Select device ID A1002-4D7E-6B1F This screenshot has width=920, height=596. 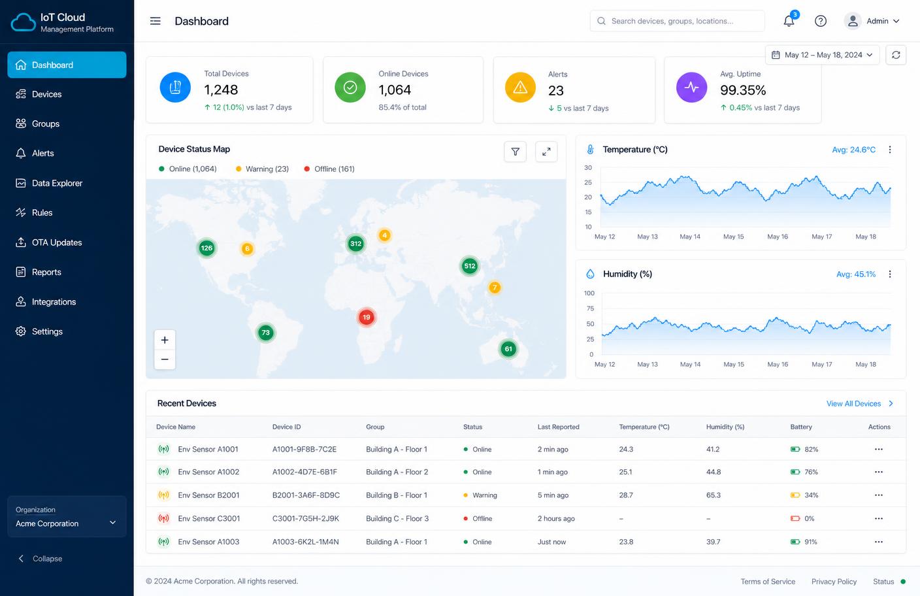(304, 472)
